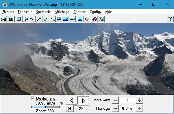Image resolution: width=174 pixels, height=114 pixels.
Task: Click the icon with arrow pointing upper-right
Action: [x=39, y=19]
